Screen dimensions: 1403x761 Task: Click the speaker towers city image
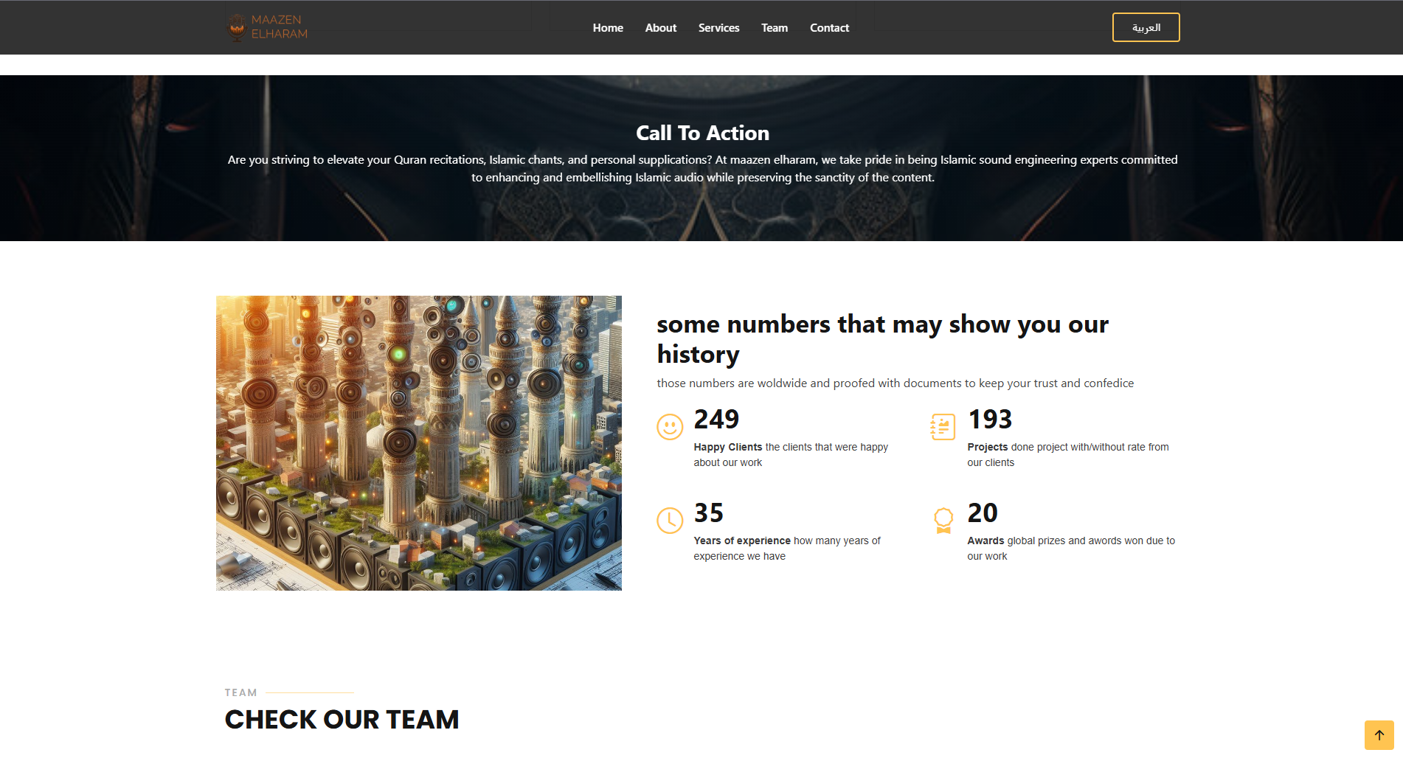coord(419,443)
